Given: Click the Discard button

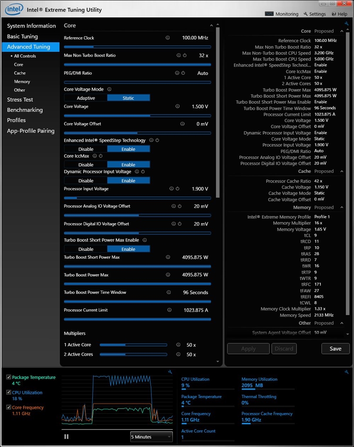Looking at the screenshot, I should pos(284,349).
